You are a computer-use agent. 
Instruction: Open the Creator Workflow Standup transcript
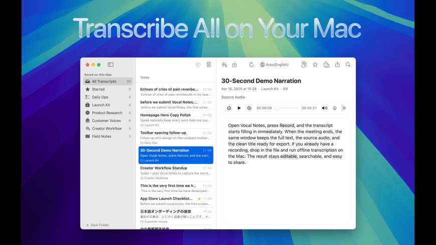point(176,173)
